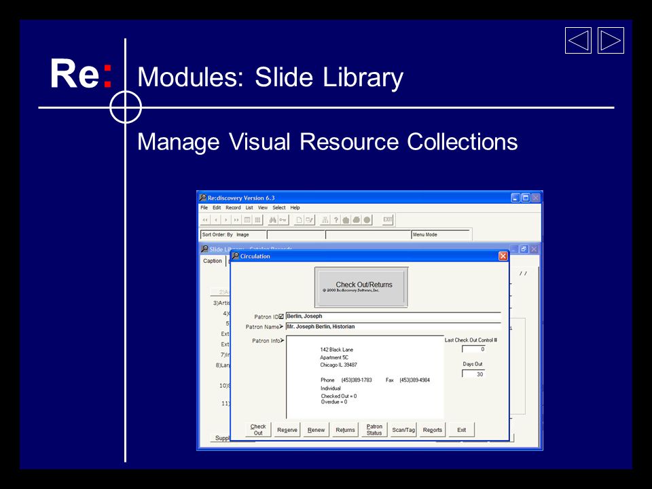Click the Days Out field showing 30
Image resolution: width=652 pixels, height=489 pixels.
pyautogui.click(x=473, y=374)
